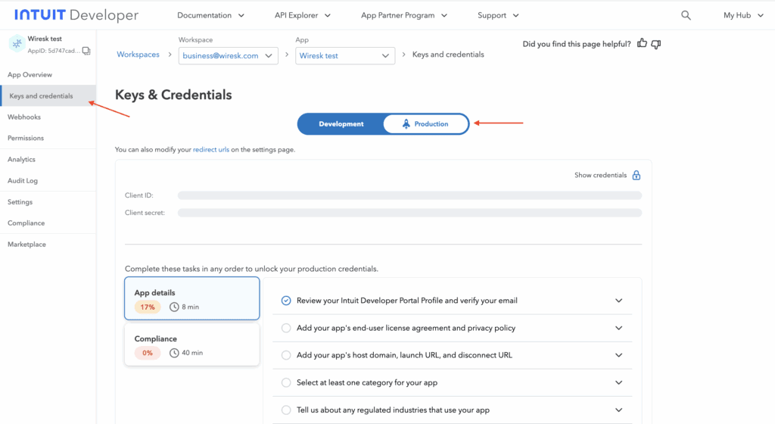
Task: Click Show credentials
Action: (x=600, y=176)
